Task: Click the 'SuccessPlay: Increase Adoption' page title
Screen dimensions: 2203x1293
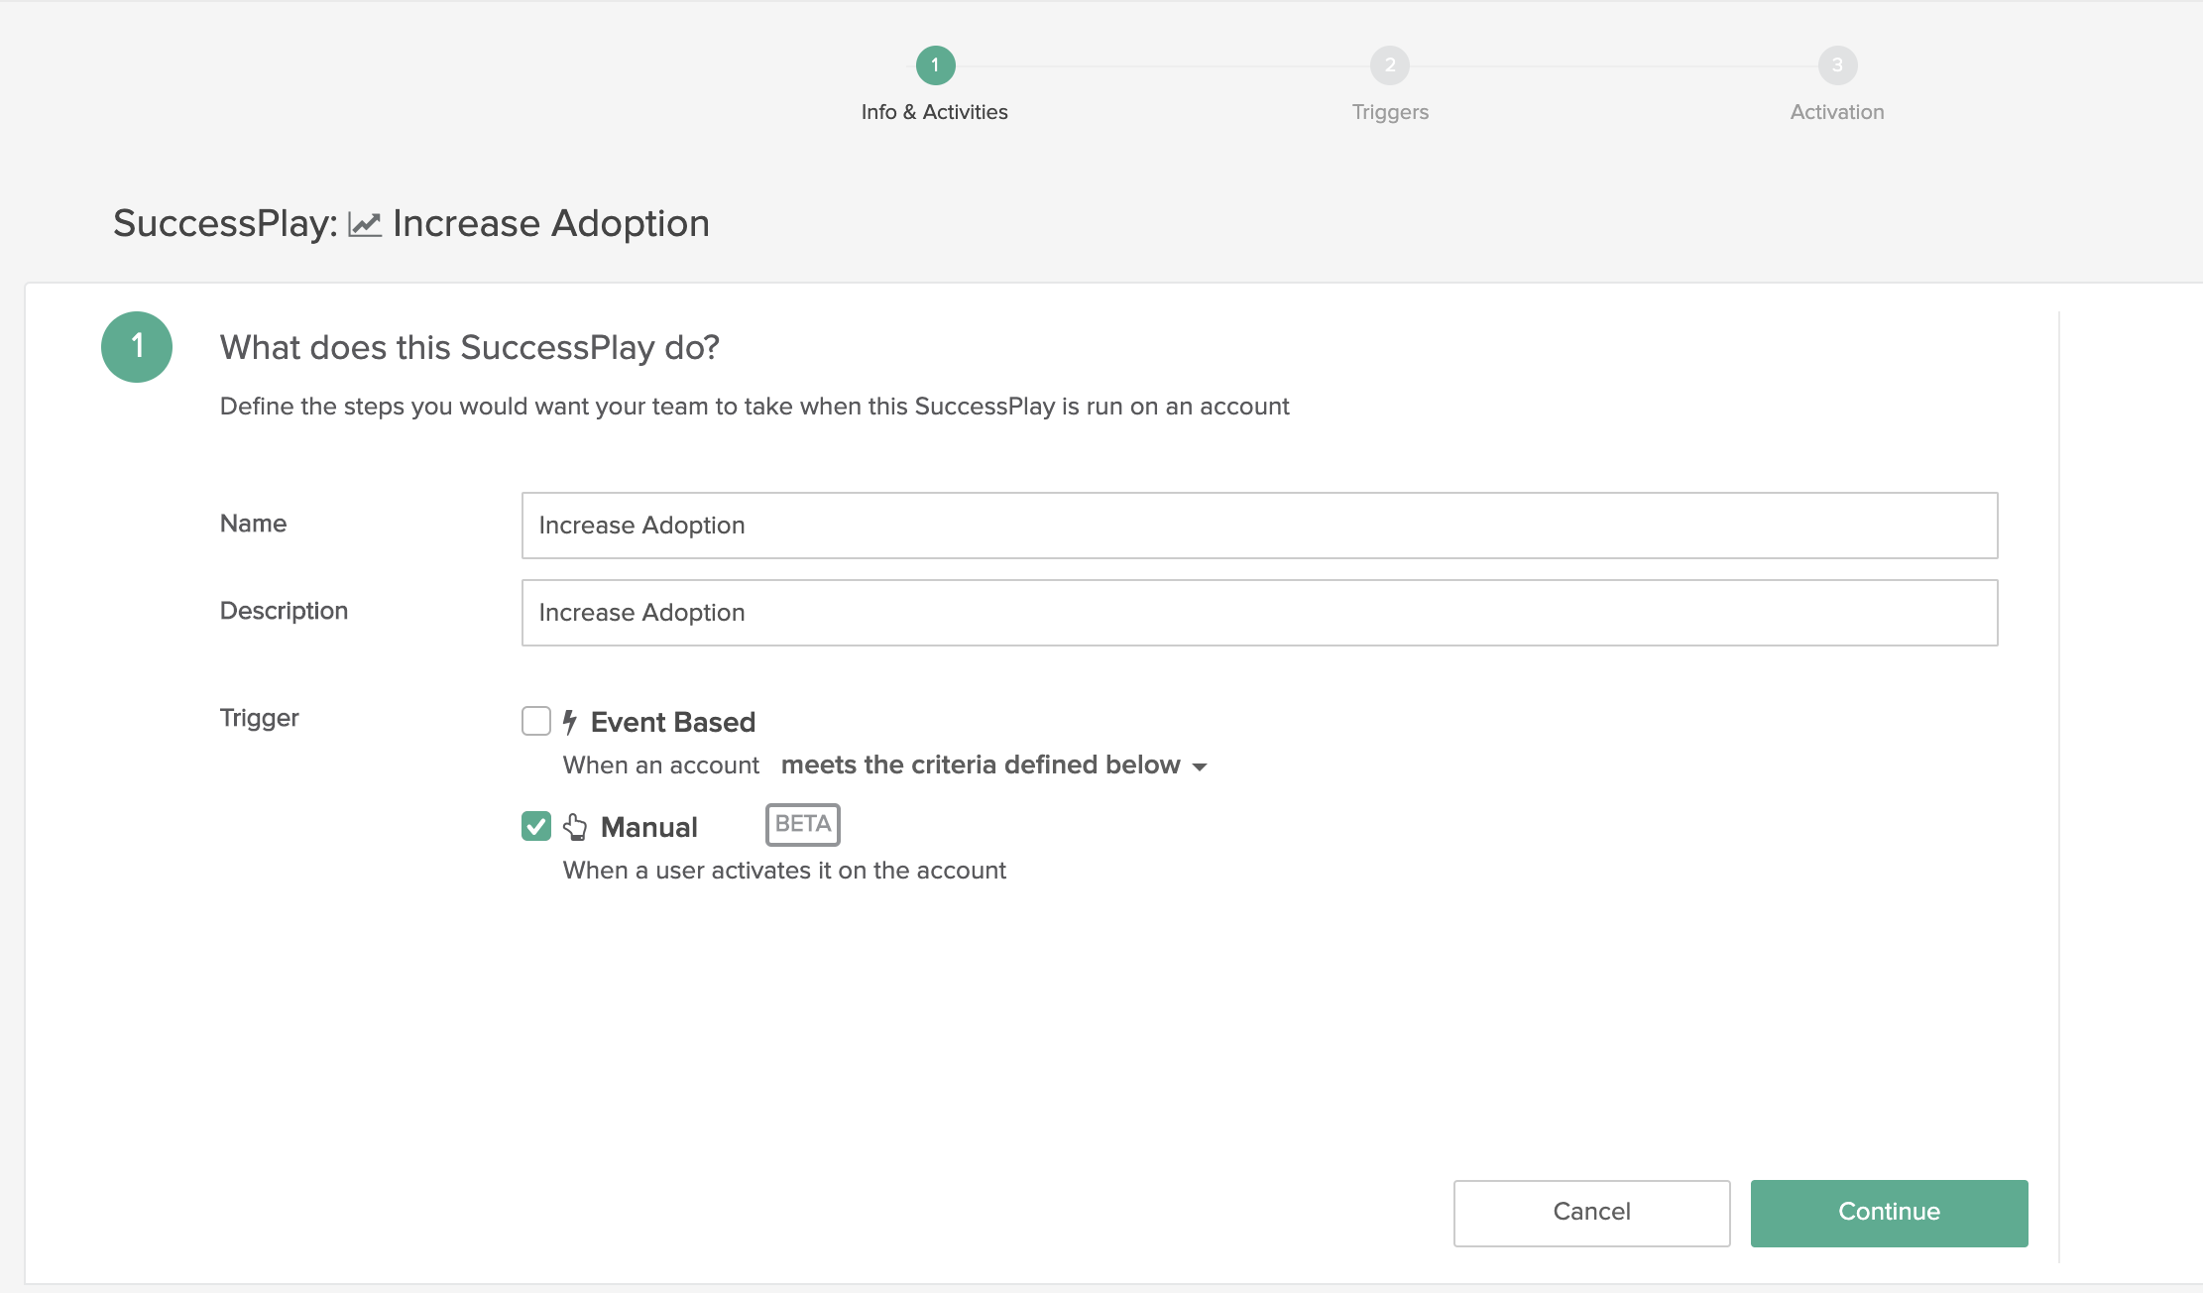Action: tap(411, 224)
